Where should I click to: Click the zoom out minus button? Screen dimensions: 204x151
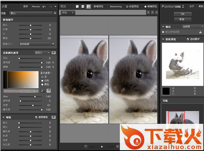click(86, 147)
